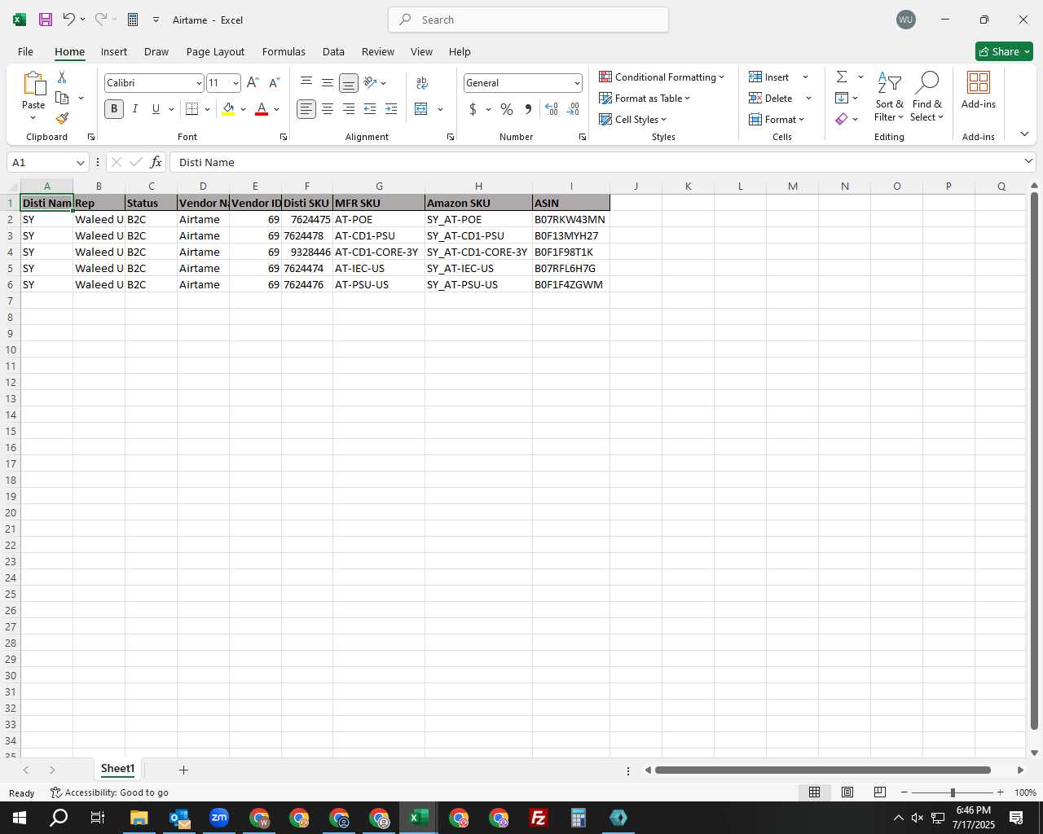Expand the Name Box dropdown arrow
Viewport: 1043px width, 834px height.
click(x=80, y=162)
